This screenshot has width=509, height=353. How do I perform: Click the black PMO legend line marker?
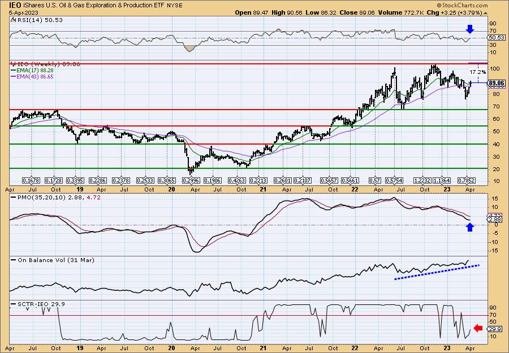pos(14,197)
